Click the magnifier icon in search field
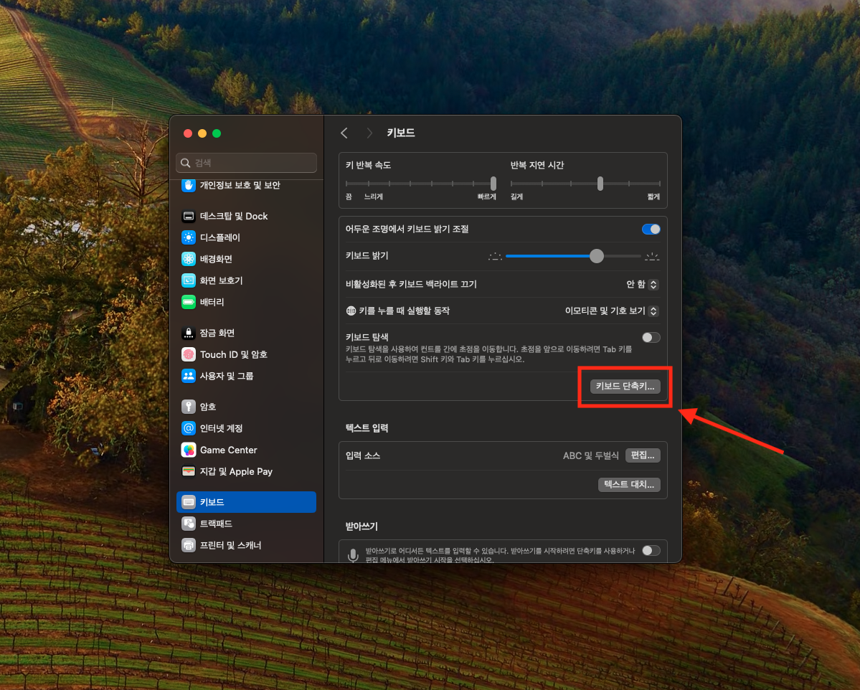 pyautogui.click(x=185, y=163)
